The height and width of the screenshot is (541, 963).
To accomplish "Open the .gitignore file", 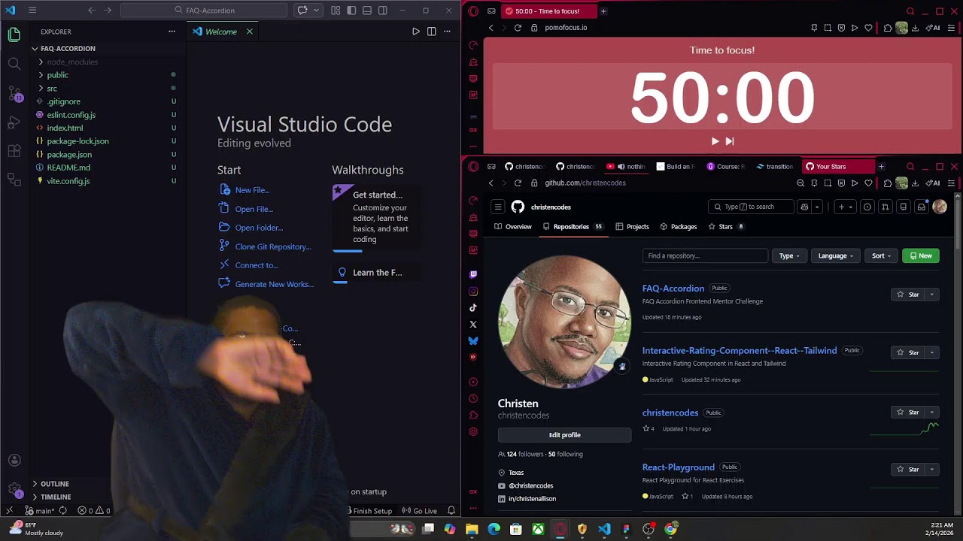I will (64, 101).
